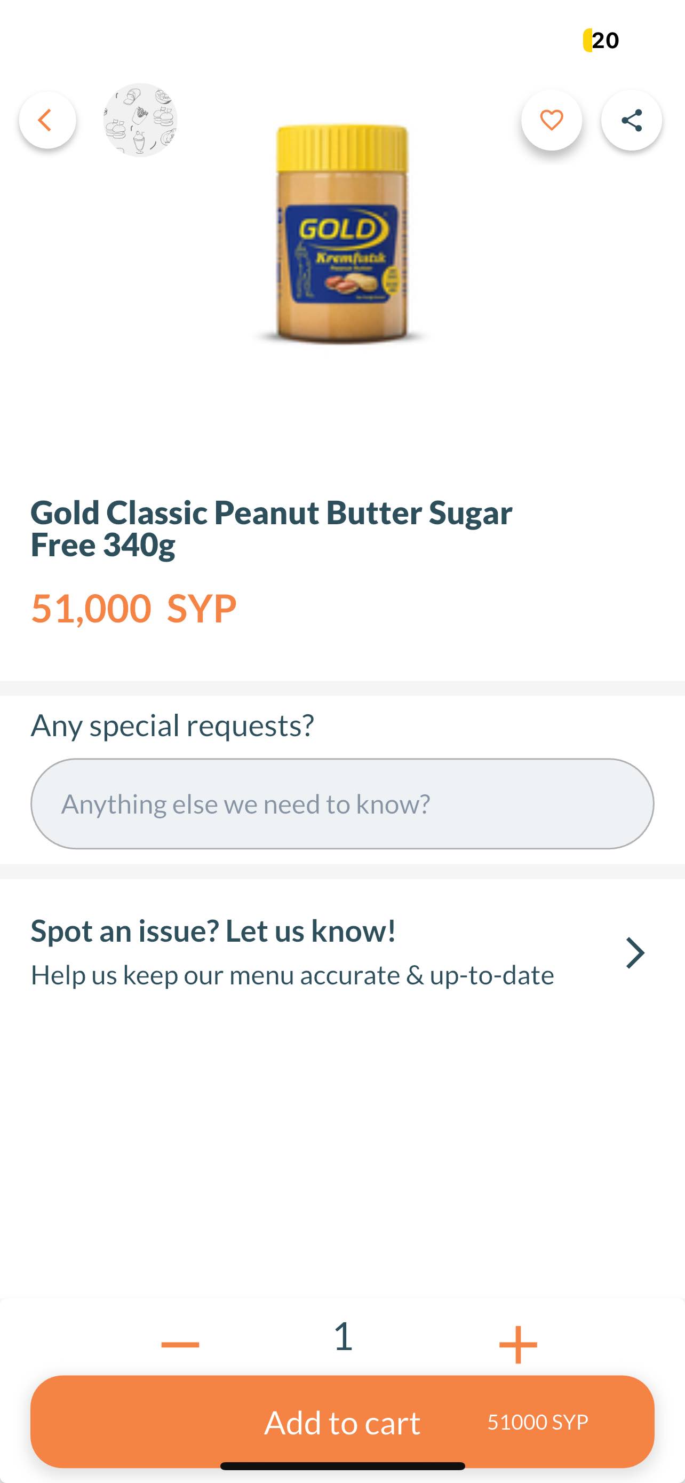Focus the 'Anything else we need to know?' field
The height and width of the screenshot is (1483, 685).
(x=342, y=803)
